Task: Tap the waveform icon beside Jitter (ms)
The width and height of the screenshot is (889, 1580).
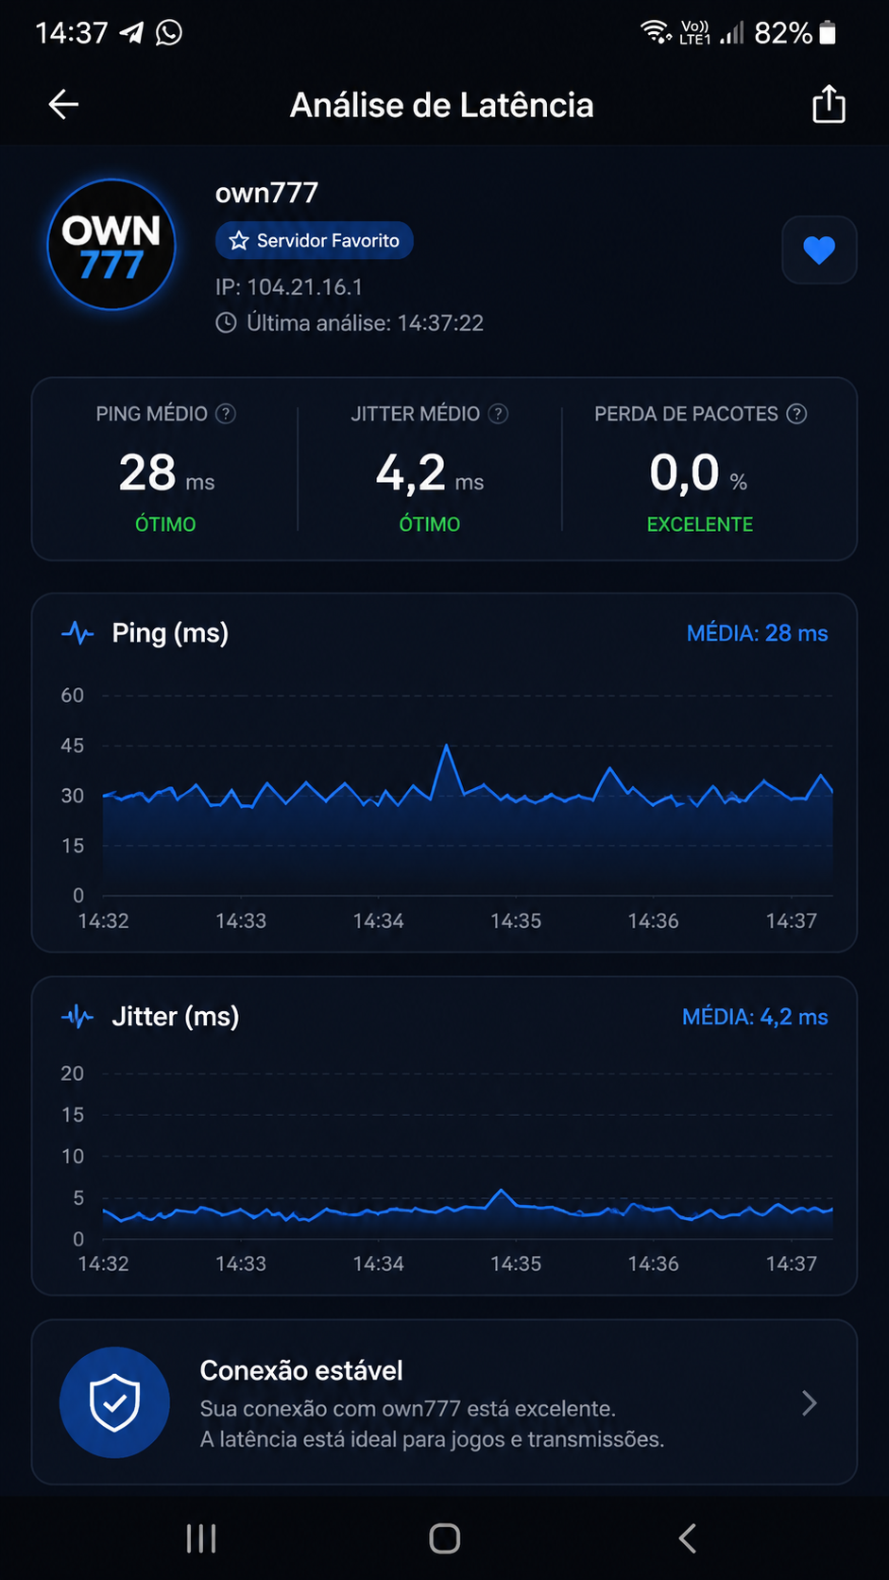Action: [x=77, y=1017]
